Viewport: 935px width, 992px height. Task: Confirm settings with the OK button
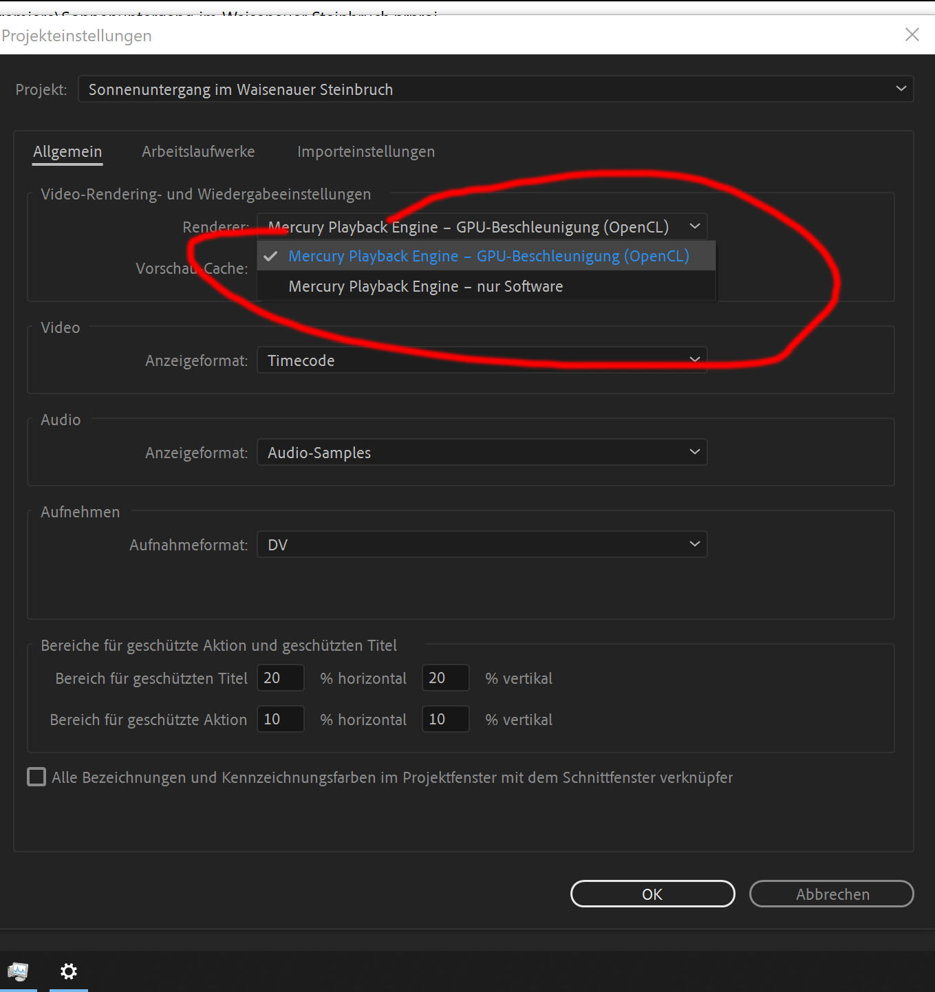652,894
